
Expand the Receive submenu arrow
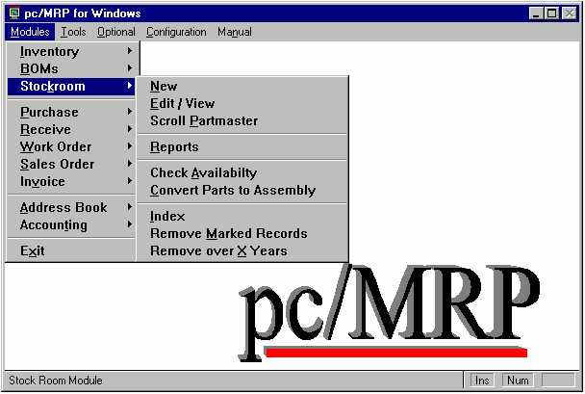click(130, 129)
